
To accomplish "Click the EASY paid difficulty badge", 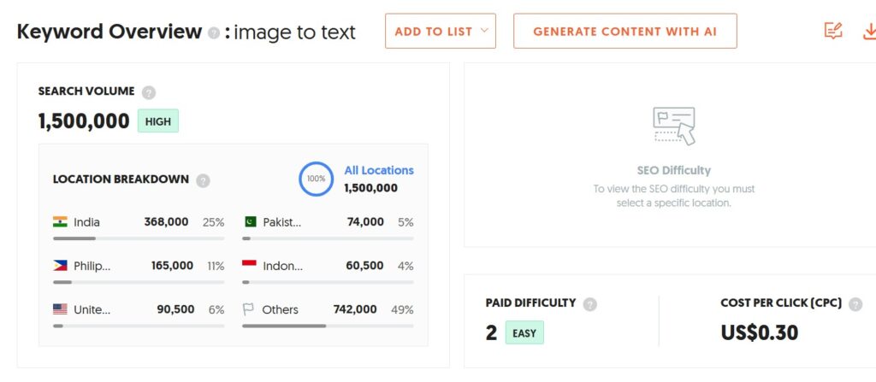I will coord(524,332).
